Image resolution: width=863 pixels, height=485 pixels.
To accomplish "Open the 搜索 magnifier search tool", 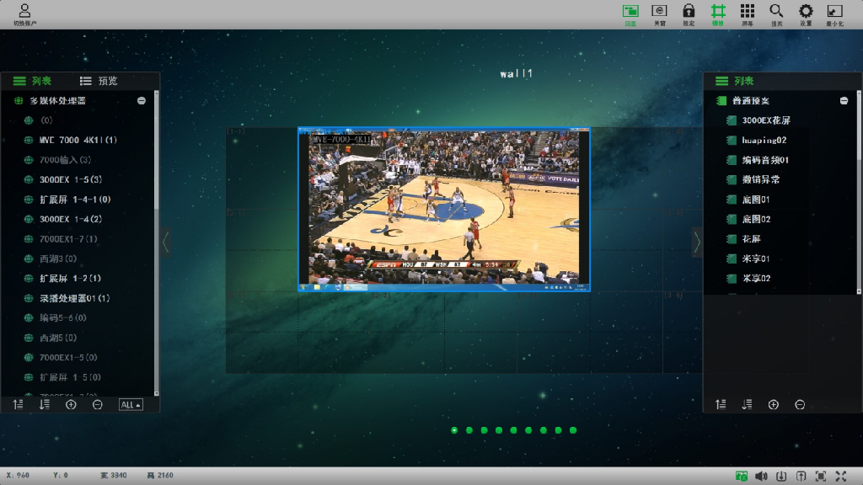I will (776, 15).
